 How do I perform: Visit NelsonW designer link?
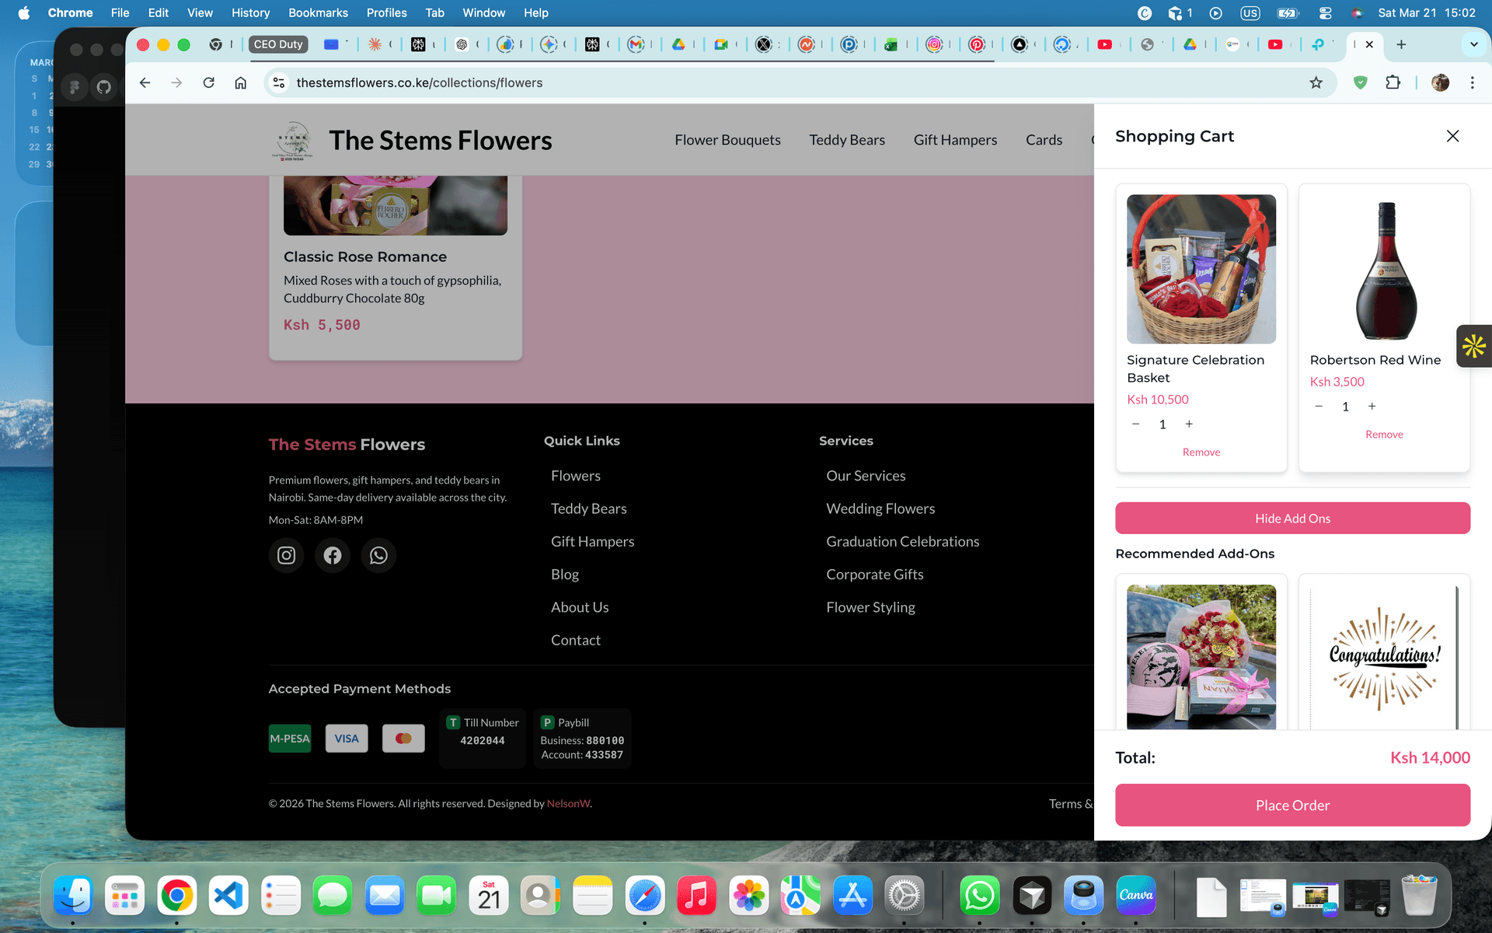click(568, 804)
